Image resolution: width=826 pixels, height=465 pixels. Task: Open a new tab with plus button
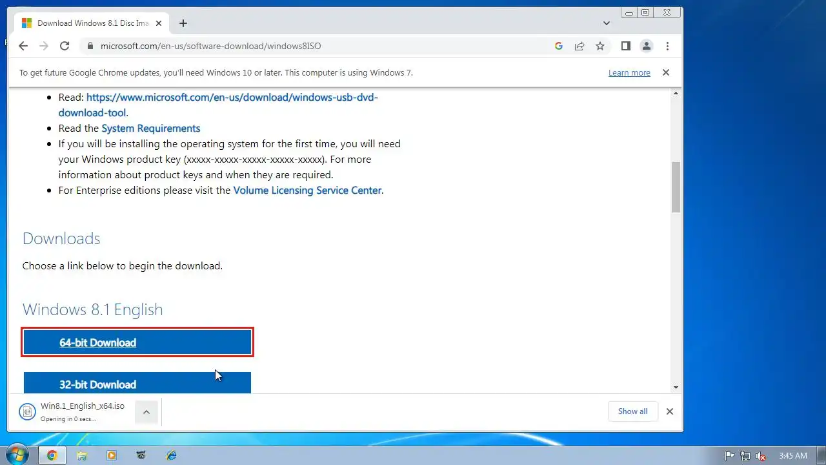click(183, 23)
